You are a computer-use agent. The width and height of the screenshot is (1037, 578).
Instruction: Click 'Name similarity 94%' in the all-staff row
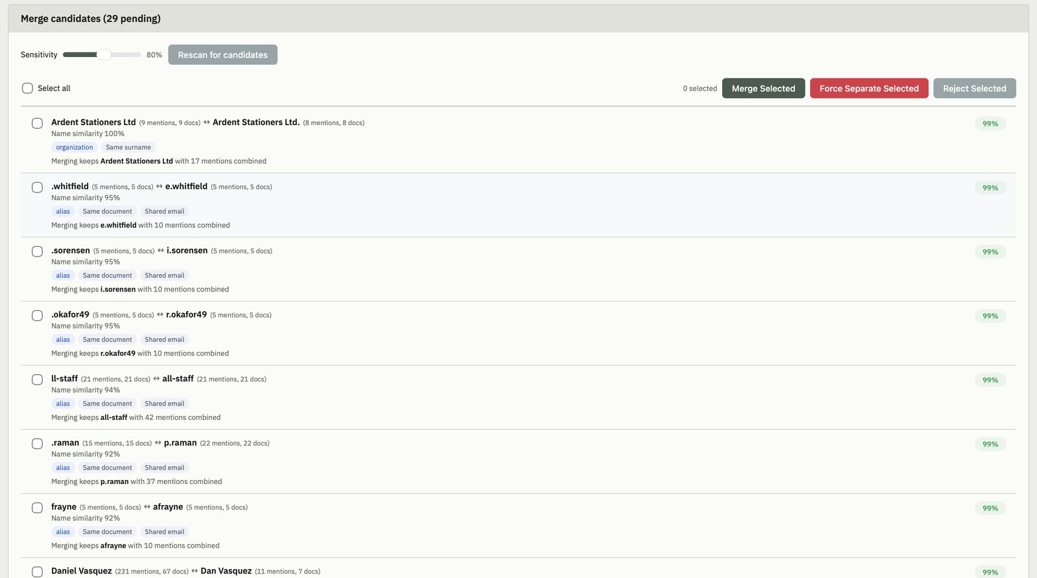pos(86,390)
